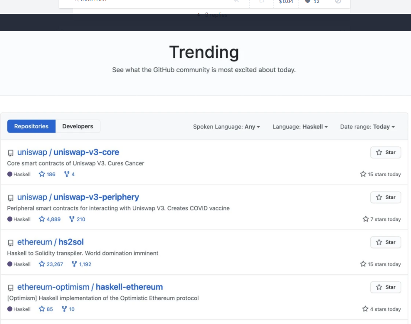View 10 forks of haskell-ethereum
Screen dimensions: 411x324
tap(68, 309)
